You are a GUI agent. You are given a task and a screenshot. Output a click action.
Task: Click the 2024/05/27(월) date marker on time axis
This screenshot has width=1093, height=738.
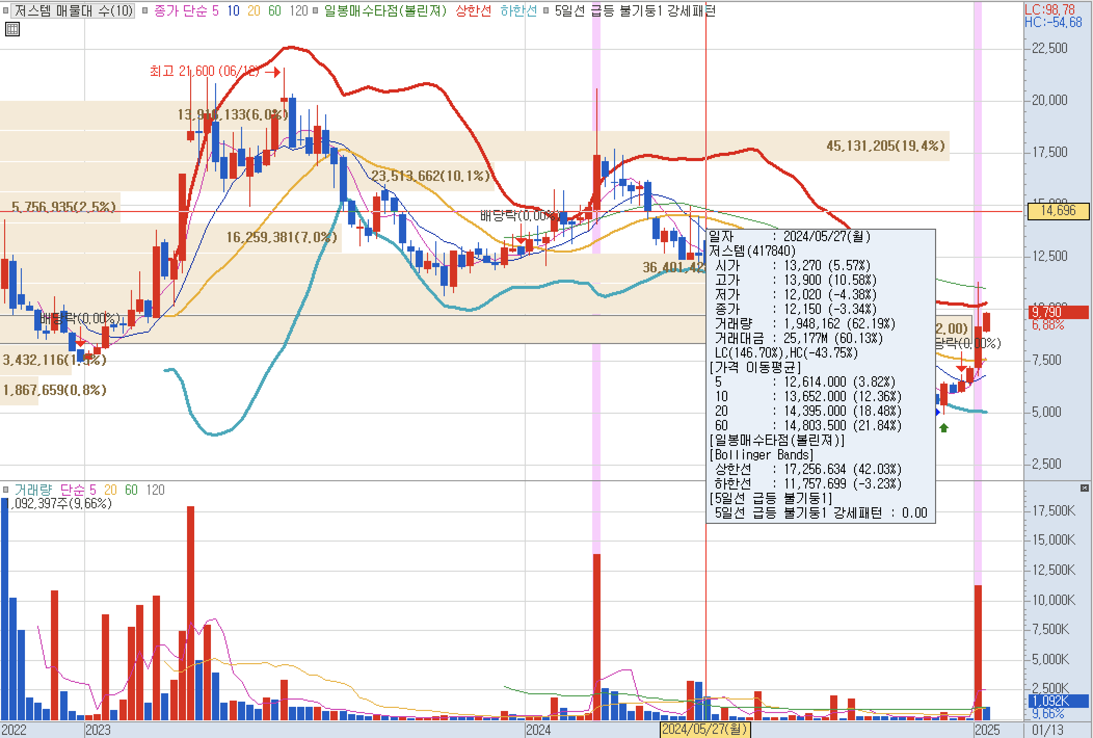[704, 730]
